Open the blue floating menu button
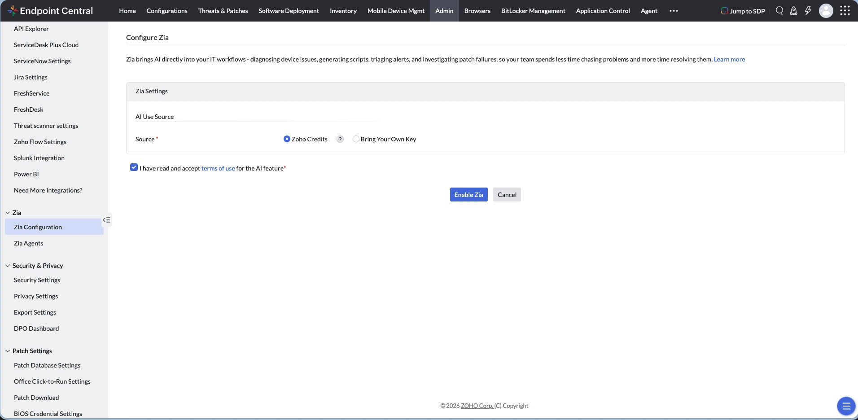Screen dimensions: 858x420 pyautogui.click(x=846, y=407)
